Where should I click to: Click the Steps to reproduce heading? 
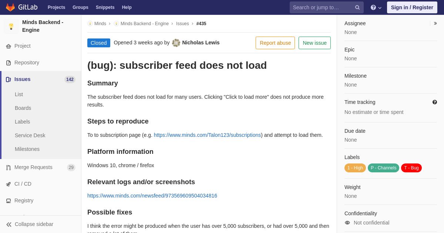click(x=118, y=121)
